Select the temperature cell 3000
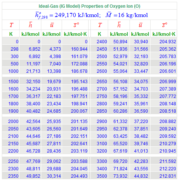179x181 pixels. coord(102,136)
